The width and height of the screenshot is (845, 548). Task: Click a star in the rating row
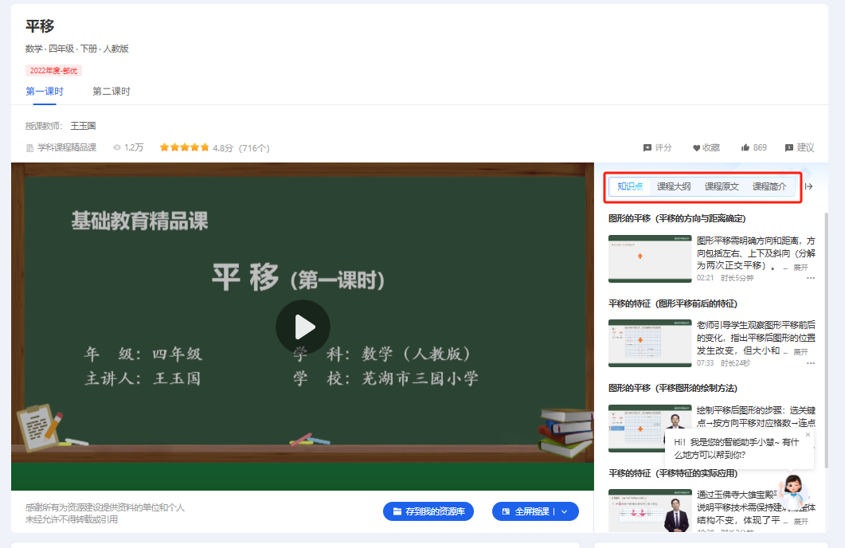184,147
